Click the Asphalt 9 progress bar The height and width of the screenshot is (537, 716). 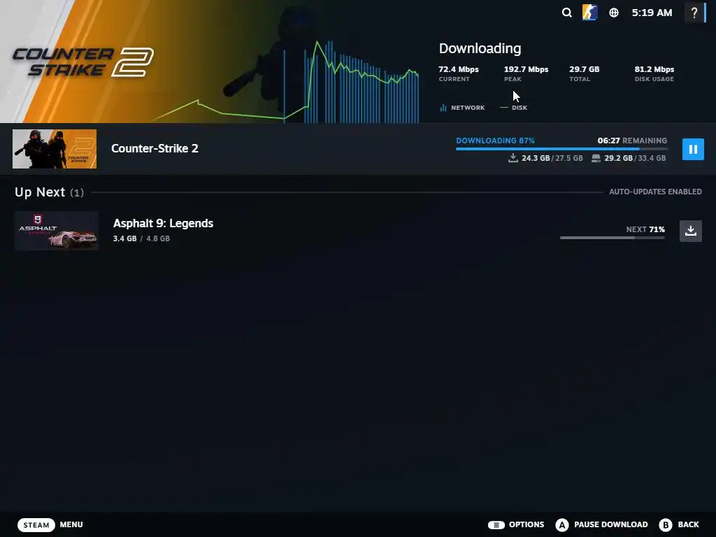click(613, 238)
